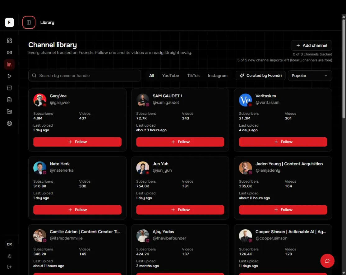The height and width of the screenshot is (275, 346).
Task: Click the Library breadcrumb title
Action: 47,22
